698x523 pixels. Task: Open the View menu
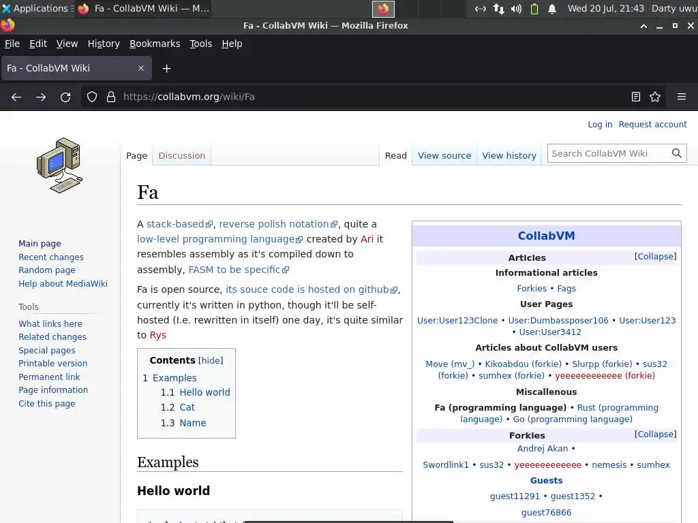point(67,44)
